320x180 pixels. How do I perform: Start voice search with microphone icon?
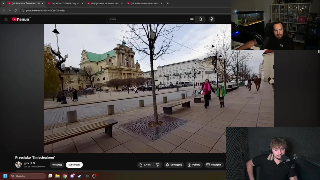point(212,19)
